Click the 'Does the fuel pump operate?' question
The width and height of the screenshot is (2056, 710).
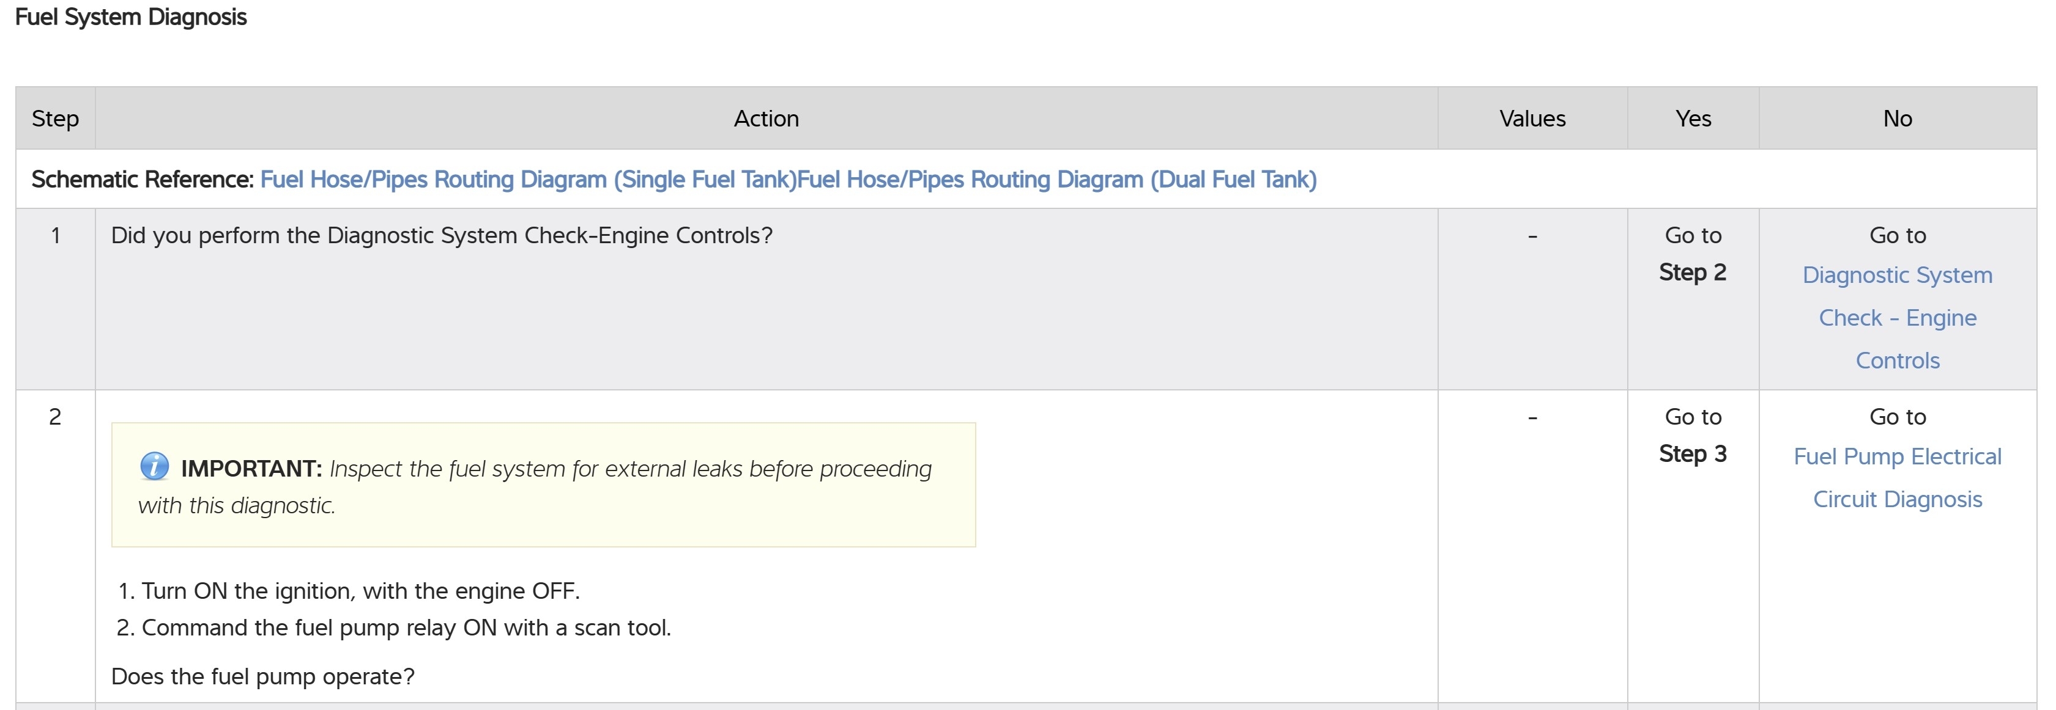262,676
